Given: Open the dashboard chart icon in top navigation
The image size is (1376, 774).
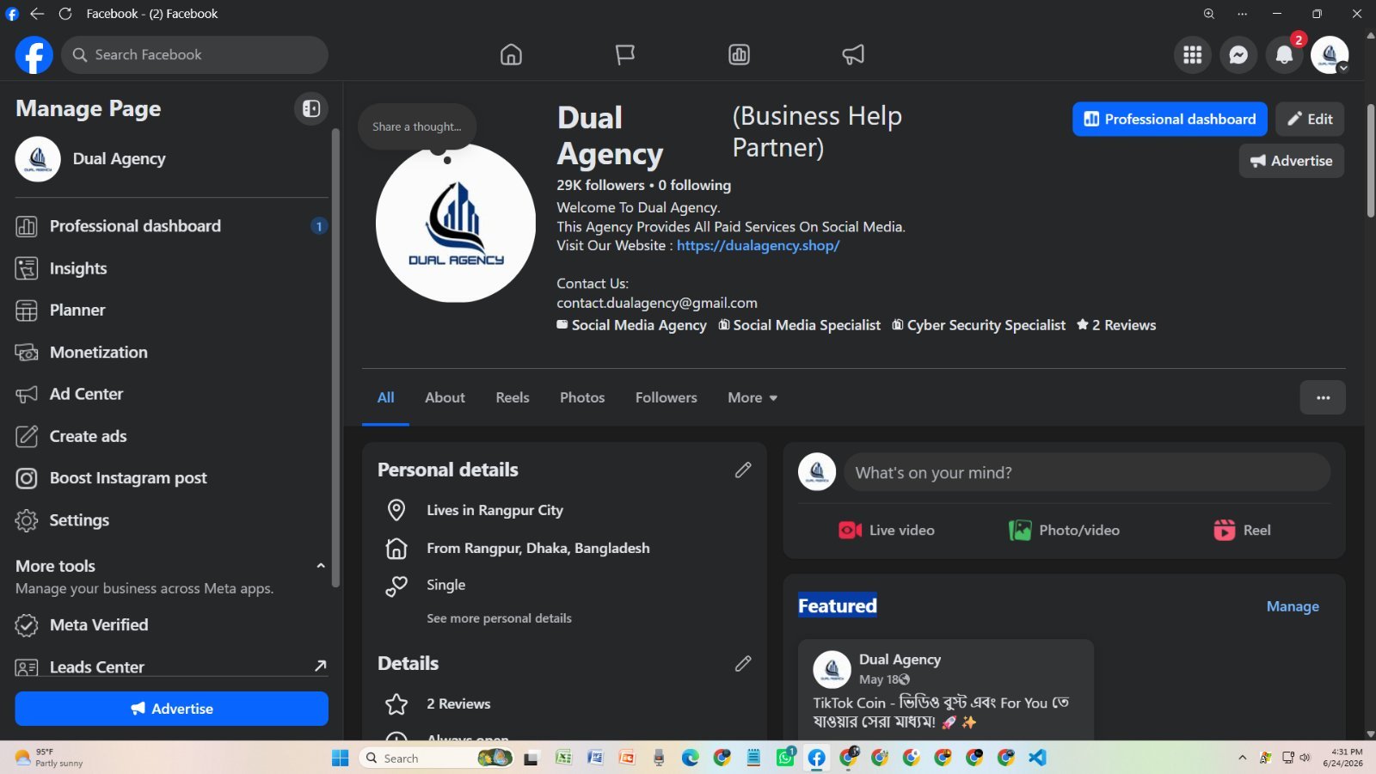Looking at the screenshot, I should click(739, 55).
